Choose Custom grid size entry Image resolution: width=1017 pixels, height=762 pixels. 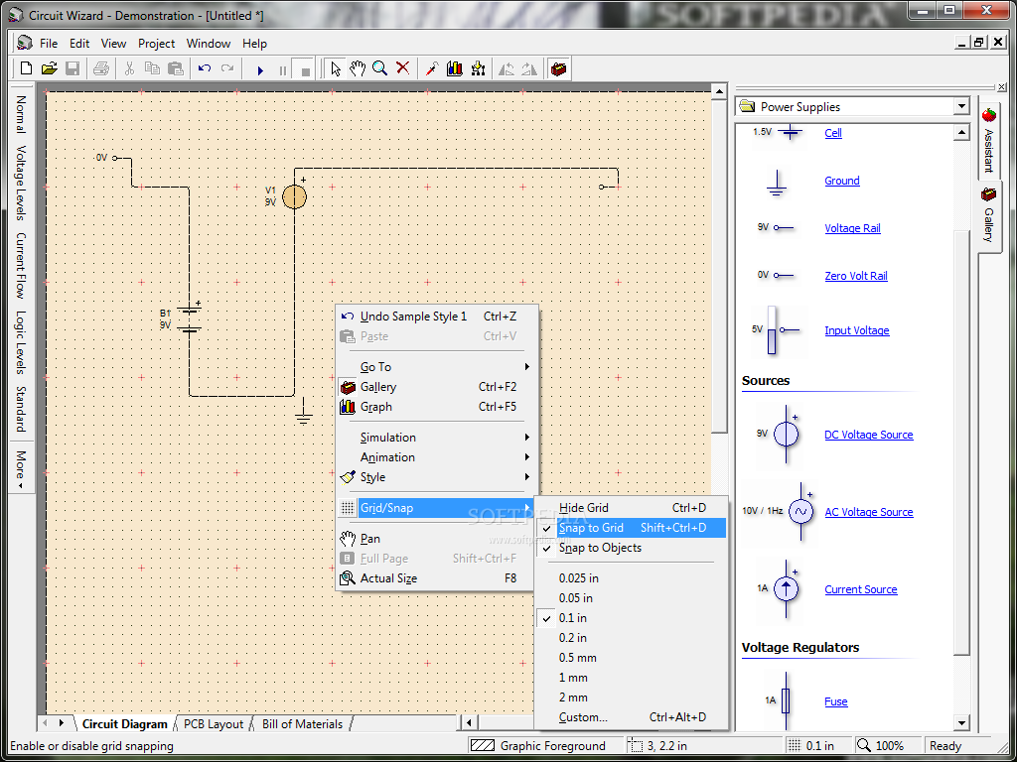click(x=631, y=717)
